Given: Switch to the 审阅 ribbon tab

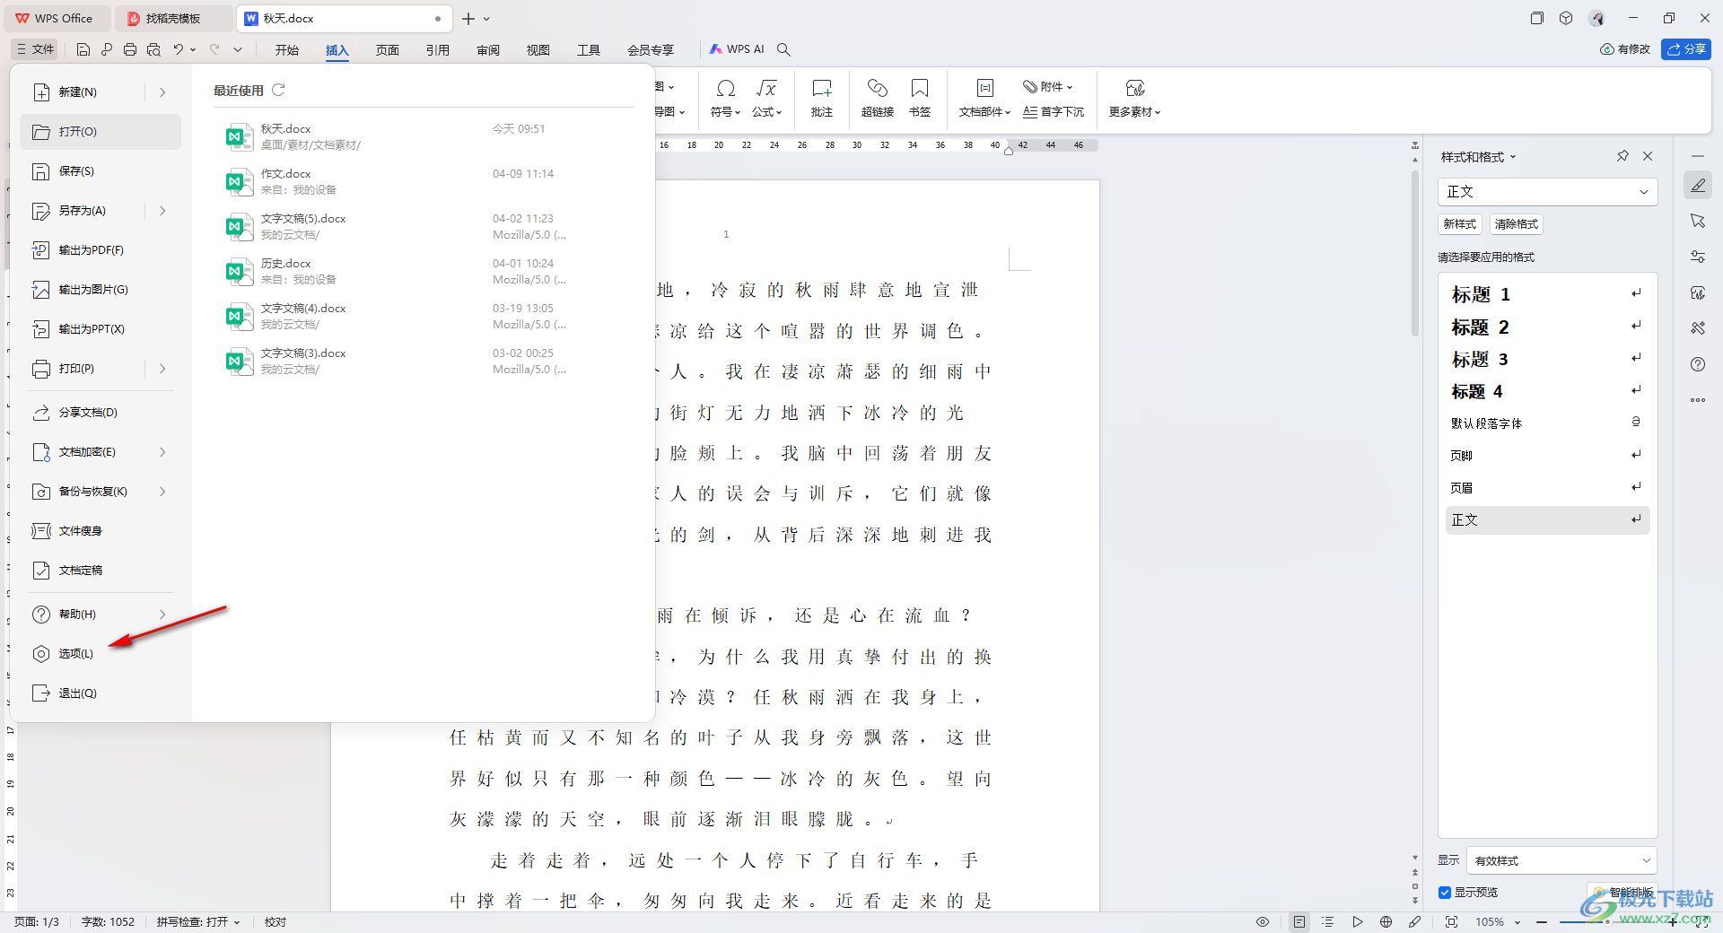Looking at the screenshot, I should [488, 49].
